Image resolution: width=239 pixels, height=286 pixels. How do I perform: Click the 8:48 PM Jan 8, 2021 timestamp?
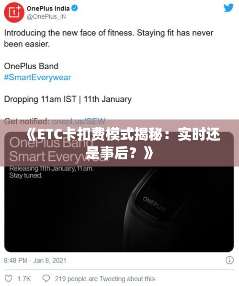(35, 261)
